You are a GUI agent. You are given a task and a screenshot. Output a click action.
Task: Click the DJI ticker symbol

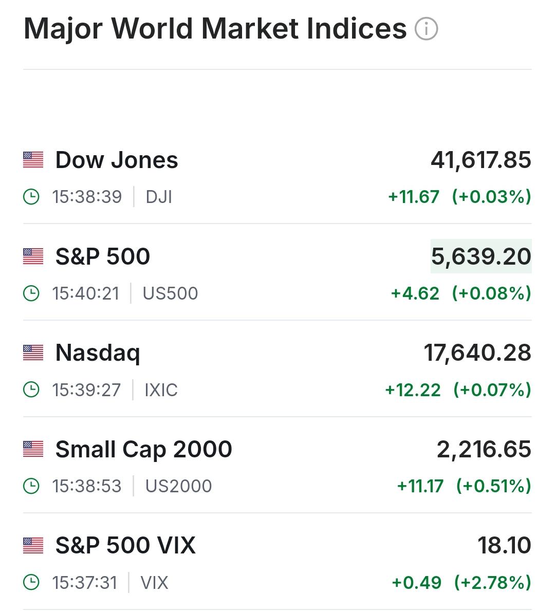159,197
